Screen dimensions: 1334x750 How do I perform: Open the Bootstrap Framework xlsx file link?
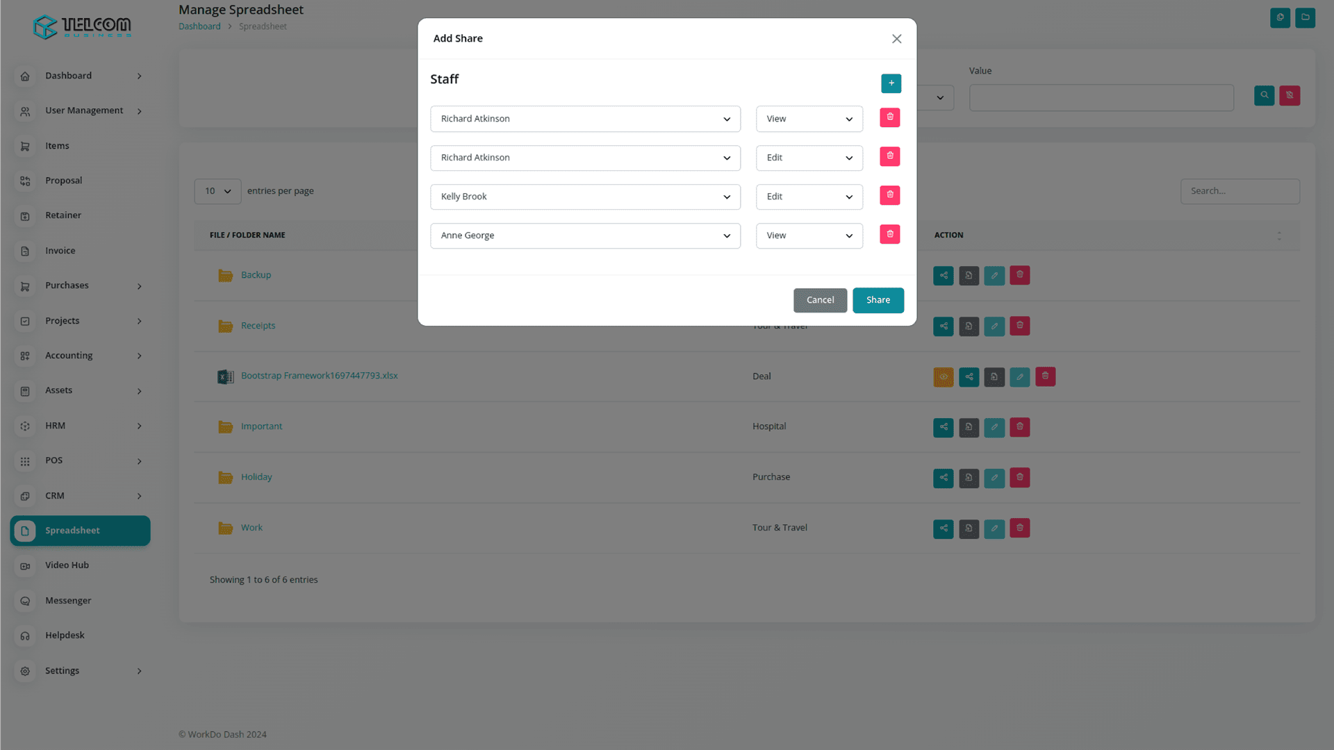coord(319,376)
